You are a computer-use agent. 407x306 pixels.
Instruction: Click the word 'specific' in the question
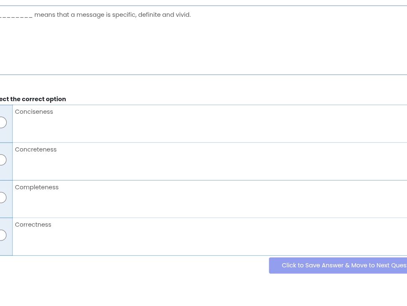(124, 15)
